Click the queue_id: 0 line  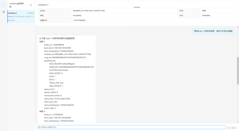[x=49, y=89]
